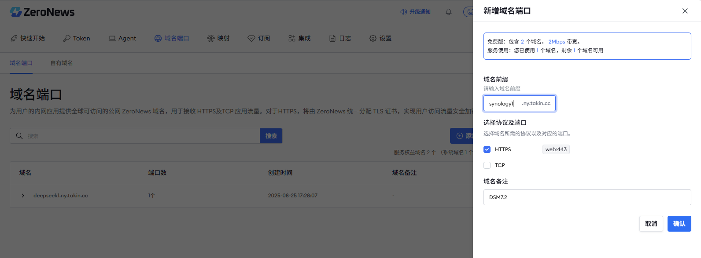This screenshot has height=258, width=701.
Task: Click the ZeroNews logo icon
Action: tap(16, 12)
